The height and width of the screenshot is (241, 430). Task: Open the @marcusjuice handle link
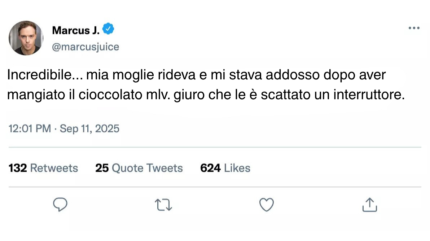(x=85, y=47)
